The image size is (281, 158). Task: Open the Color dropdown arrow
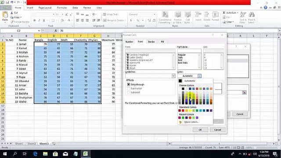click(x=199, y=76)
